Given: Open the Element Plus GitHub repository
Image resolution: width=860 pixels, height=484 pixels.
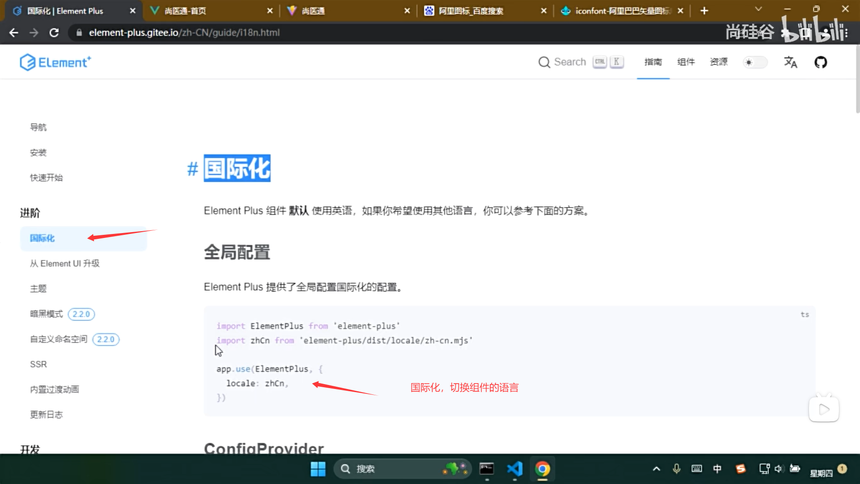Looking at the screenshot, I should (821, 62).
